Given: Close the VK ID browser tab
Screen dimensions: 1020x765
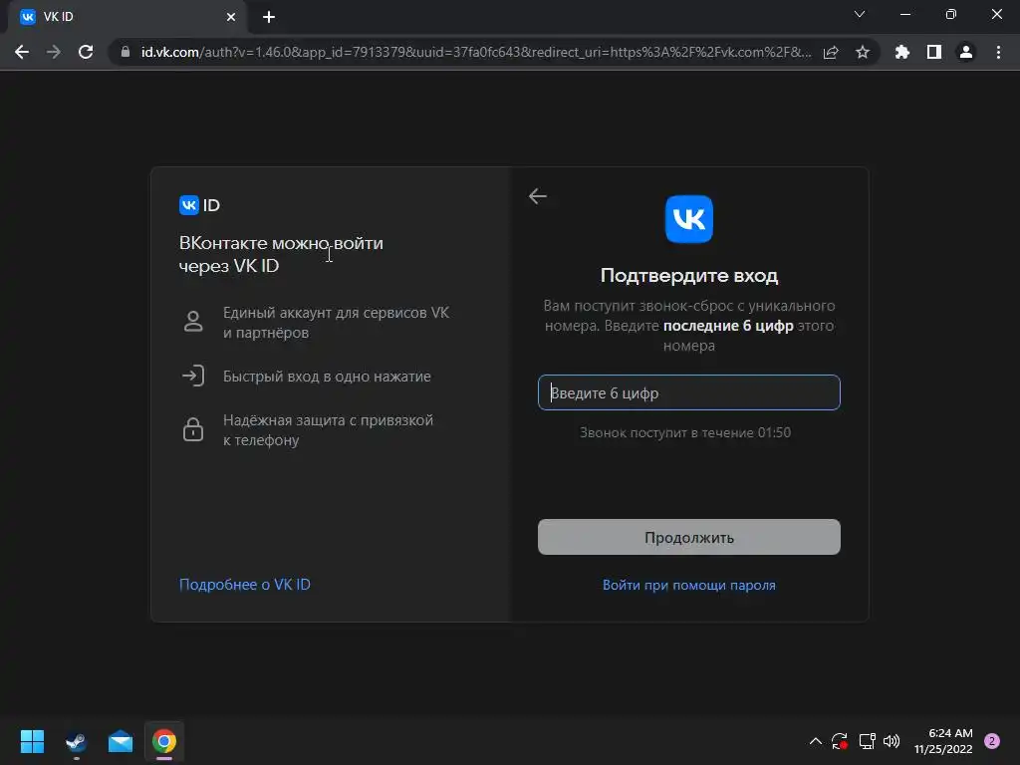Looking at the screenshot, I should pyautogui.click(x=231, y=17).
